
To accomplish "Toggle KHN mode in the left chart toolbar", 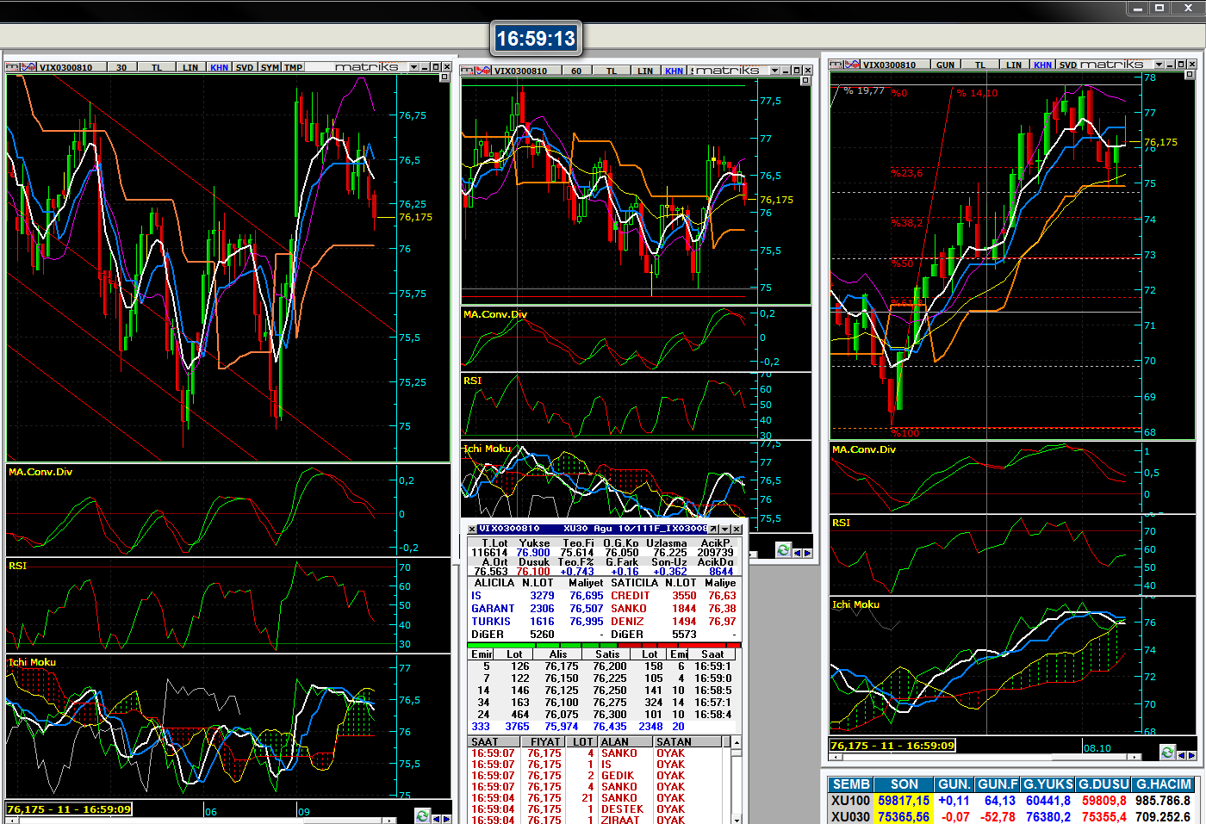I will pyautogui.click(x=219, y=67).
